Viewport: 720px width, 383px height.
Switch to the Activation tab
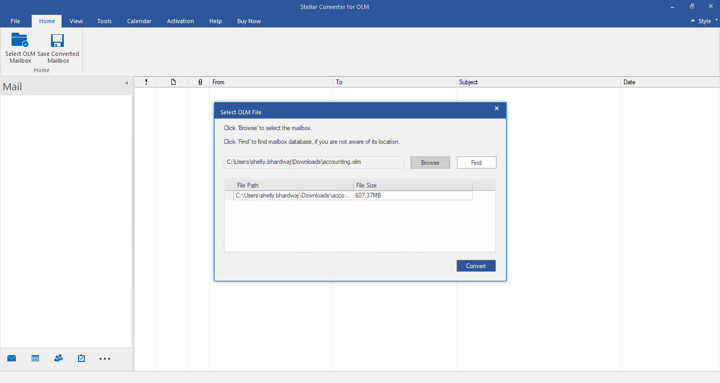pos(180,21)
